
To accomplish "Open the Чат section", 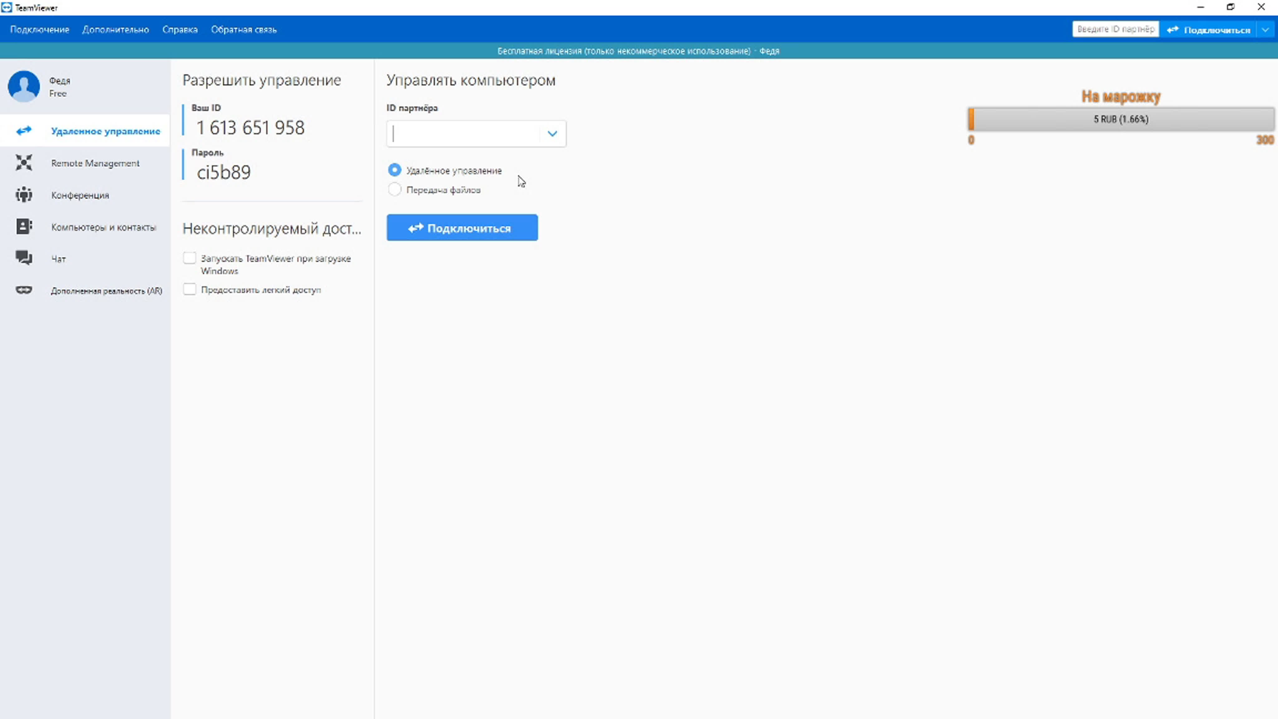I will click(85, 258).
